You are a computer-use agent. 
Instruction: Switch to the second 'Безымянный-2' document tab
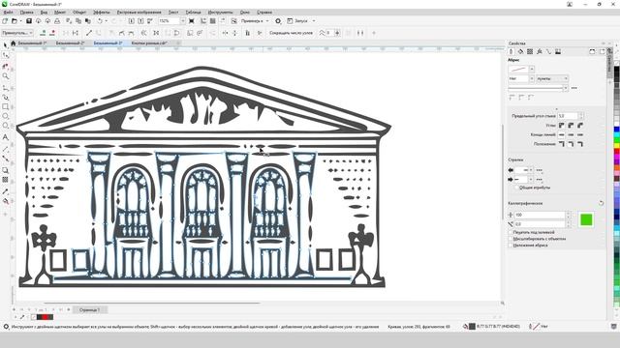click(x=71, y=43)
